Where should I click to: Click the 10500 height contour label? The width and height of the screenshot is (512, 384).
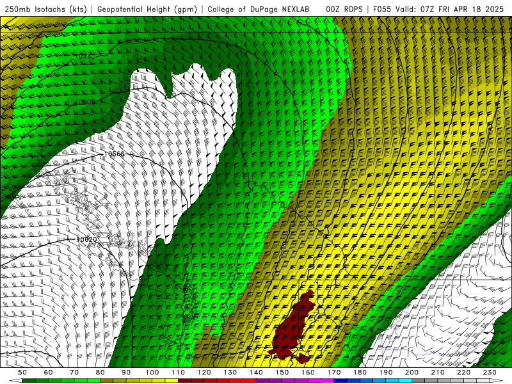[85, 102]
